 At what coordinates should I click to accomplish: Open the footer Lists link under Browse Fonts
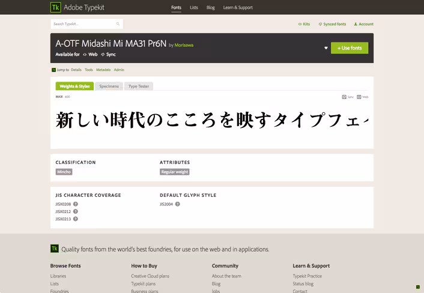click(x=55, y=283)
